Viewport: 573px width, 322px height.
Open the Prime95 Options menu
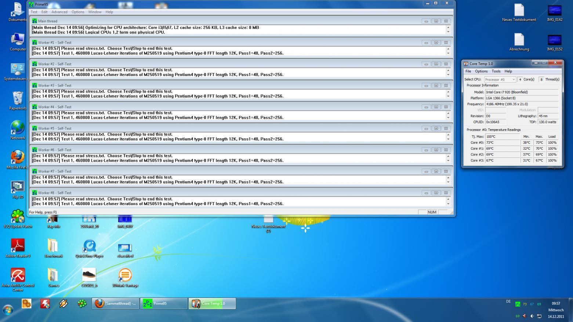tap(78, 12)
